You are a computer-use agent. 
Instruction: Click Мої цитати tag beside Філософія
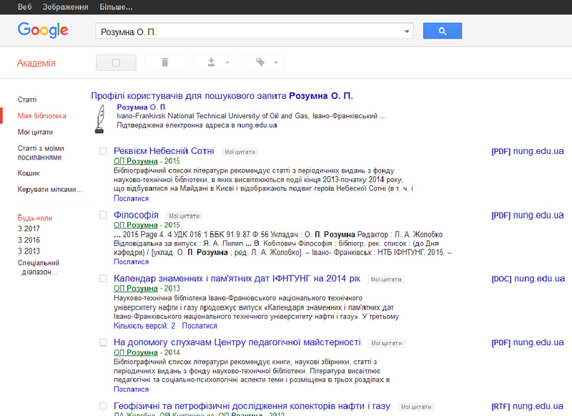tap(184, 216)
